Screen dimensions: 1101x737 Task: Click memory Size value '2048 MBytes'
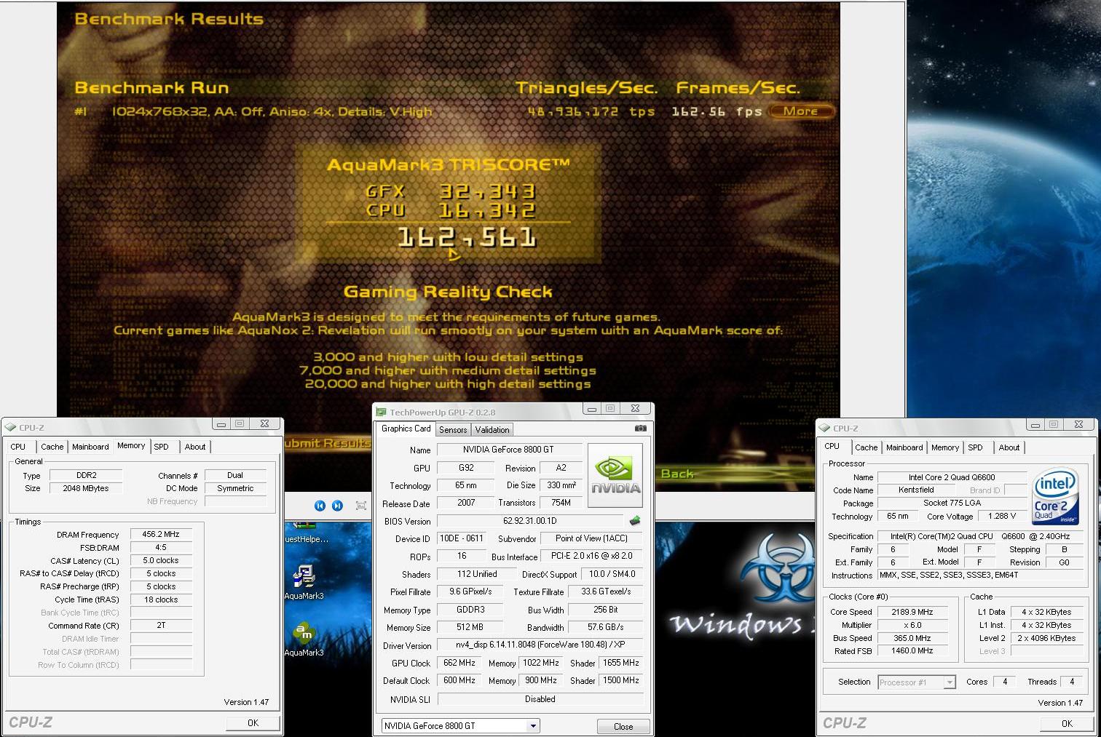tap(86, 488)
